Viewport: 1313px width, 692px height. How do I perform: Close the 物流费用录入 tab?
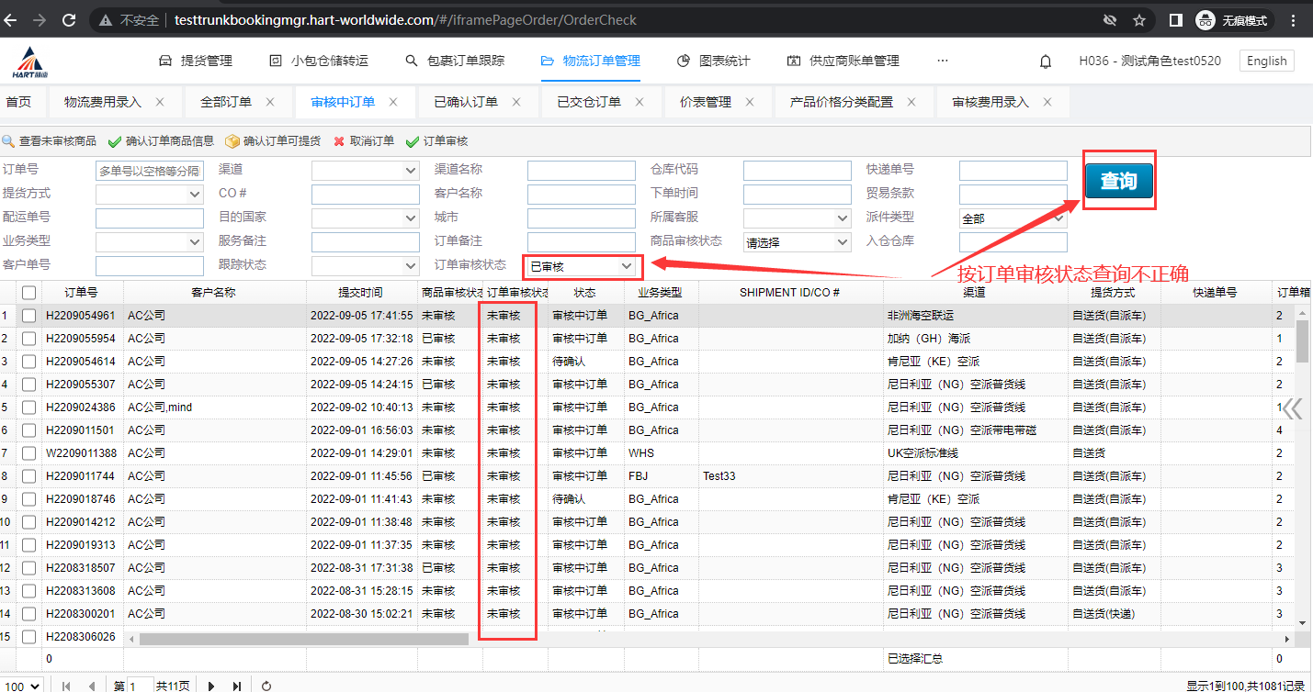(x=160, y=102)
